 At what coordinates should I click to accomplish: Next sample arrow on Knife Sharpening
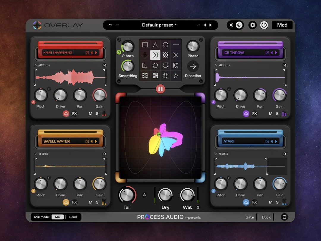click(x=96, y=53)
